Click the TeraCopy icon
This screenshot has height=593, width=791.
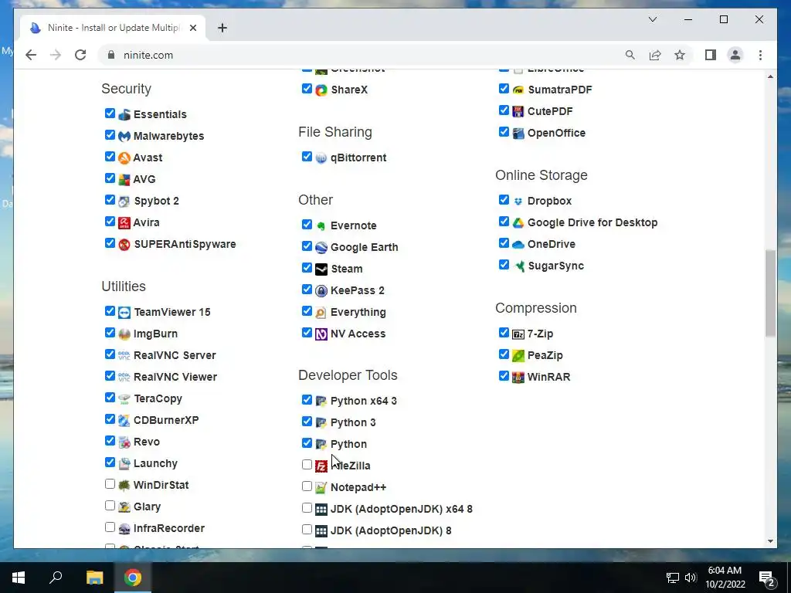point(124,399)
